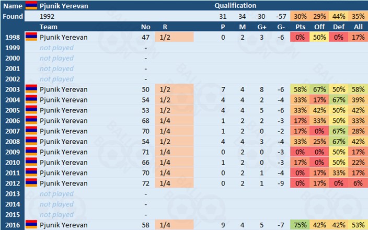Click the flag icon in the 2003 row
The width and height of the screenshot is (368, 230).
pyautogui.click(x=31, y=89)
